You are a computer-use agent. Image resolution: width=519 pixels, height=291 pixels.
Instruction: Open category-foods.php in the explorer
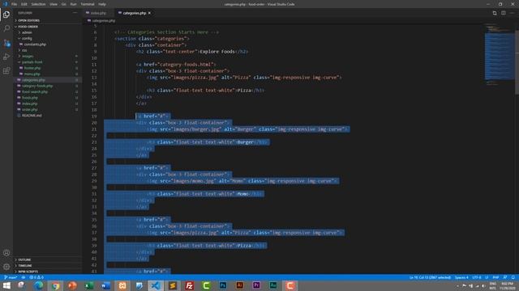(x=37, y=86)
